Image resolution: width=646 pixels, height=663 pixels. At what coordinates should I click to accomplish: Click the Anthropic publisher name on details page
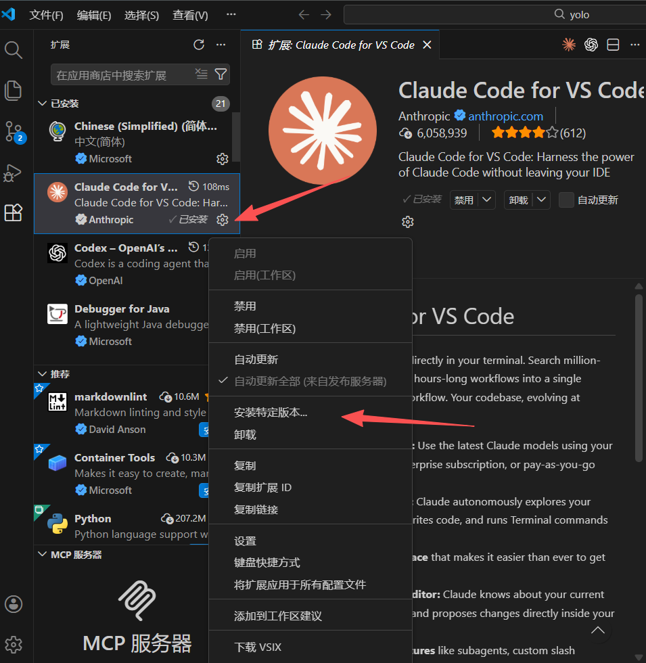tap(424, 116)
